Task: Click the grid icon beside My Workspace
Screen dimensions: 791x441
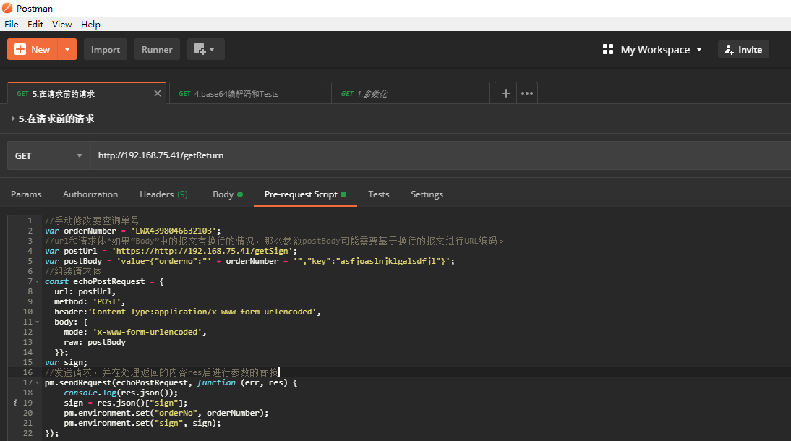Action: (608, 49)
